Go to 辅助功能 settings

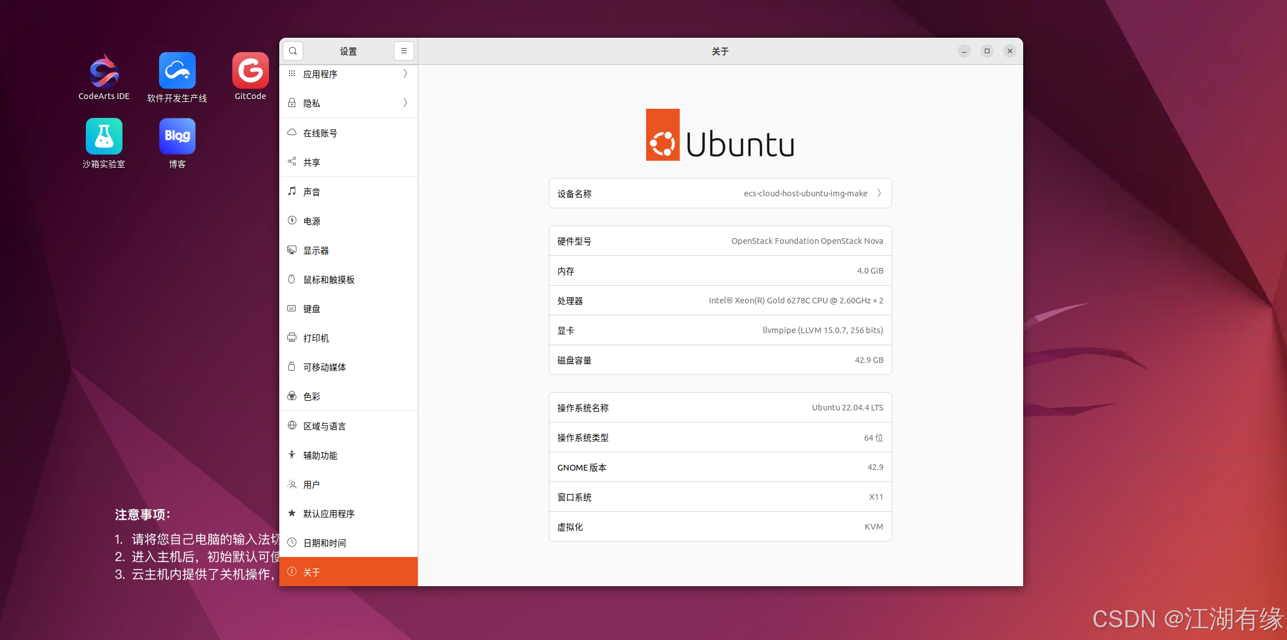coord(349,455)
